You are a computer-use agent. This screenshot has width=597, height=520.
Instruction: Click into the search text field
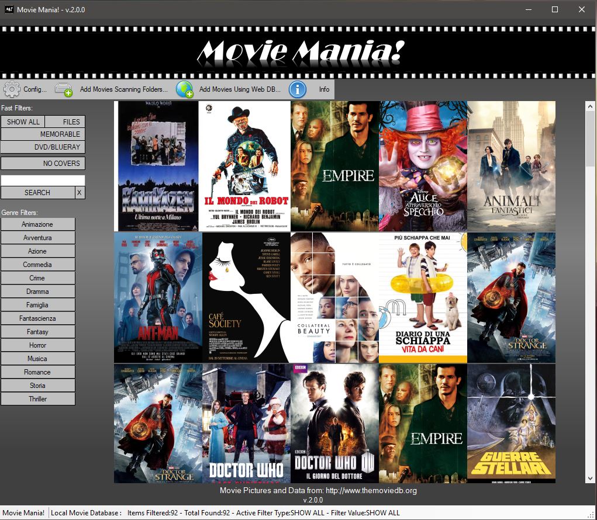(43, 181)
